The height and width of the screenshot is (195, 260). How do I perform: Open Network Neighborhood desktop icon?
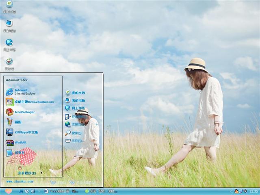point(9,45)
